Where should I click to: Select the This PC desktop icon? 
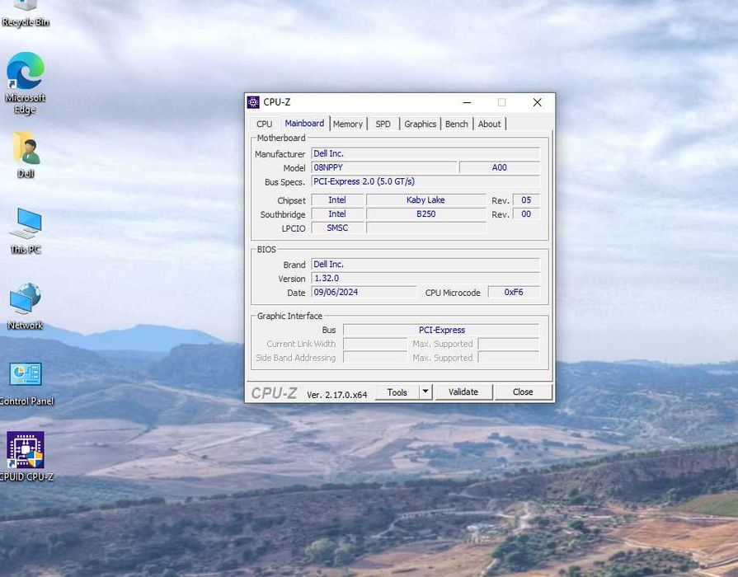[x=26, y=231]
